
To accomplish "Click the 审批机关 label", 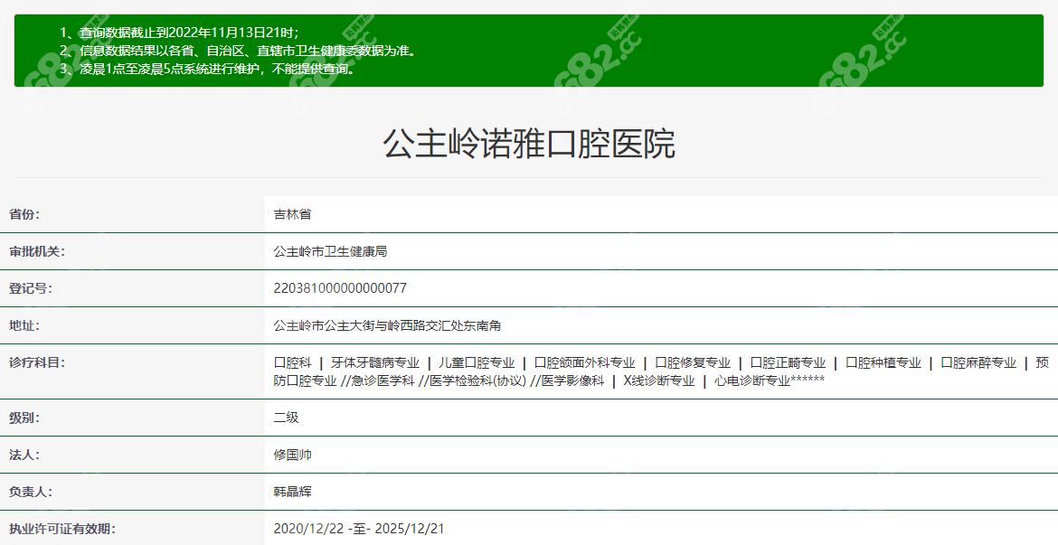I will click(x=37, y=251).
